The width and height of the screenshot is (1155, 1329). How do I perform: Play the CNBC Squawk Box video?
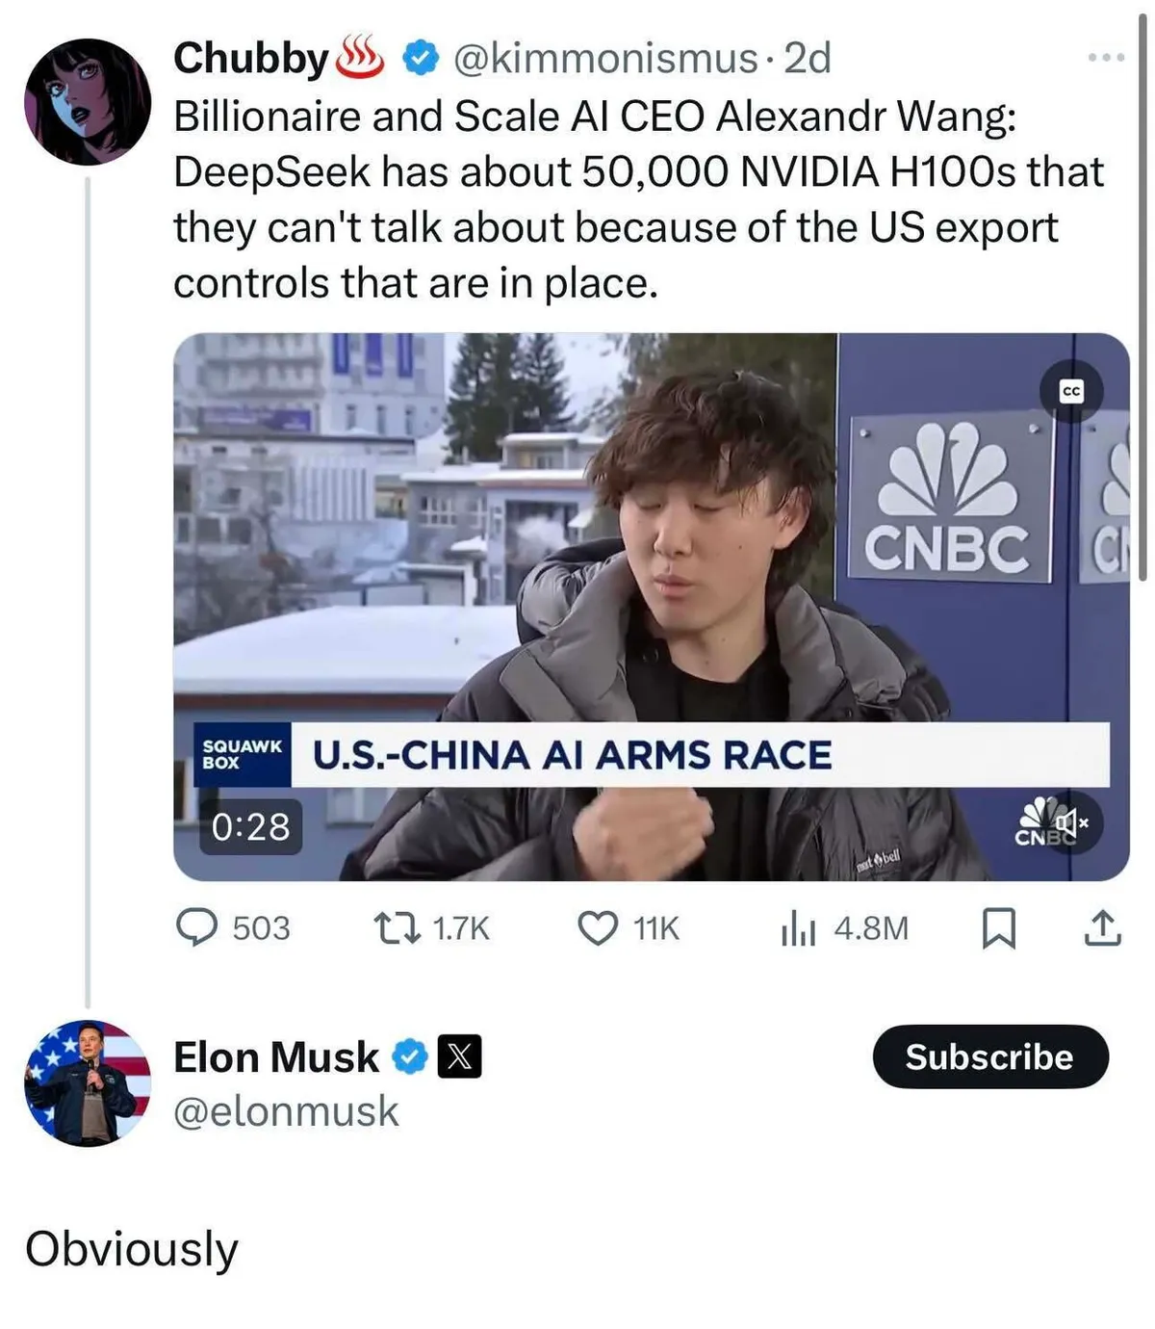point(651,607)
